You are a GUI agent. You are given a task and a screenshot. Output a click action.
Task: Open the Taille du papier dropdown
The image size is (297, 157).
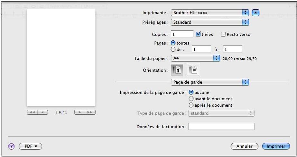(x=195, y=58)
